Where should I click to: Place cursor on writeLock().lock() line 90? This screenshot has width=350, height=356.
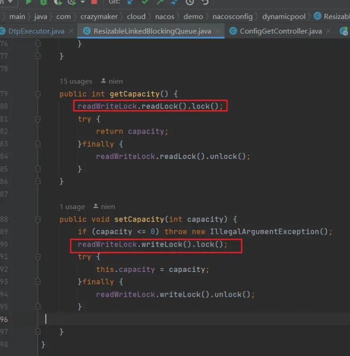tap(152, 244)
